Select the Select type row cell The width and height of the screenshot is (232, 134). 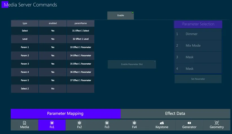click(x=25, y=31)
